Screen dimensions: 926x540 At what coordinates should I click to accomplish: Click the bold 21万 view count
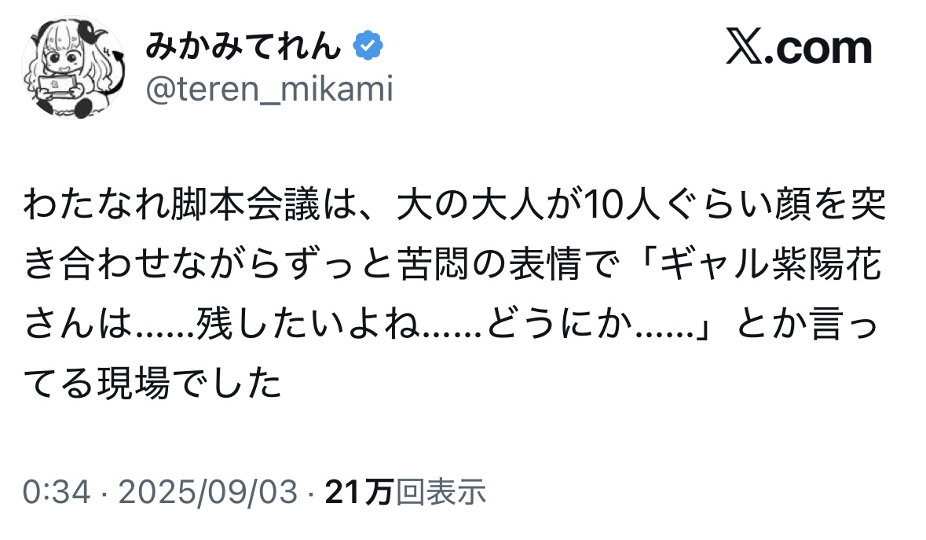pos(359,493)
